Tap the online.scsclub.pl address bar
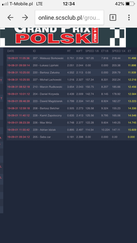The image size is (137, 243). [x=69, y=18]
